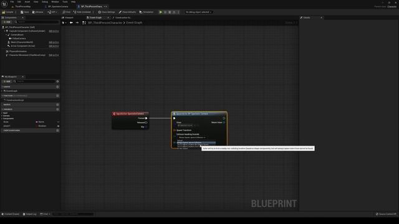Image resolution: width=399 pixels, height=224 pixels.
Task: Click the add variable plus icon
Action: pos(57,110)
